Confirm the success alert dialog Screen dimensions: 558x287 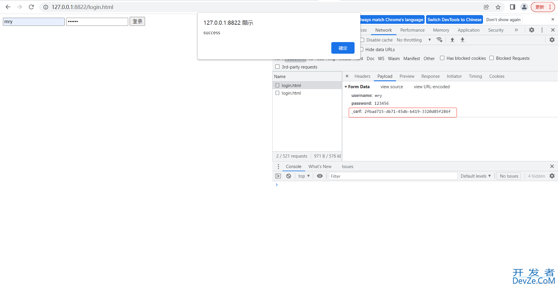pyautogui.click(x=343, y=48)
